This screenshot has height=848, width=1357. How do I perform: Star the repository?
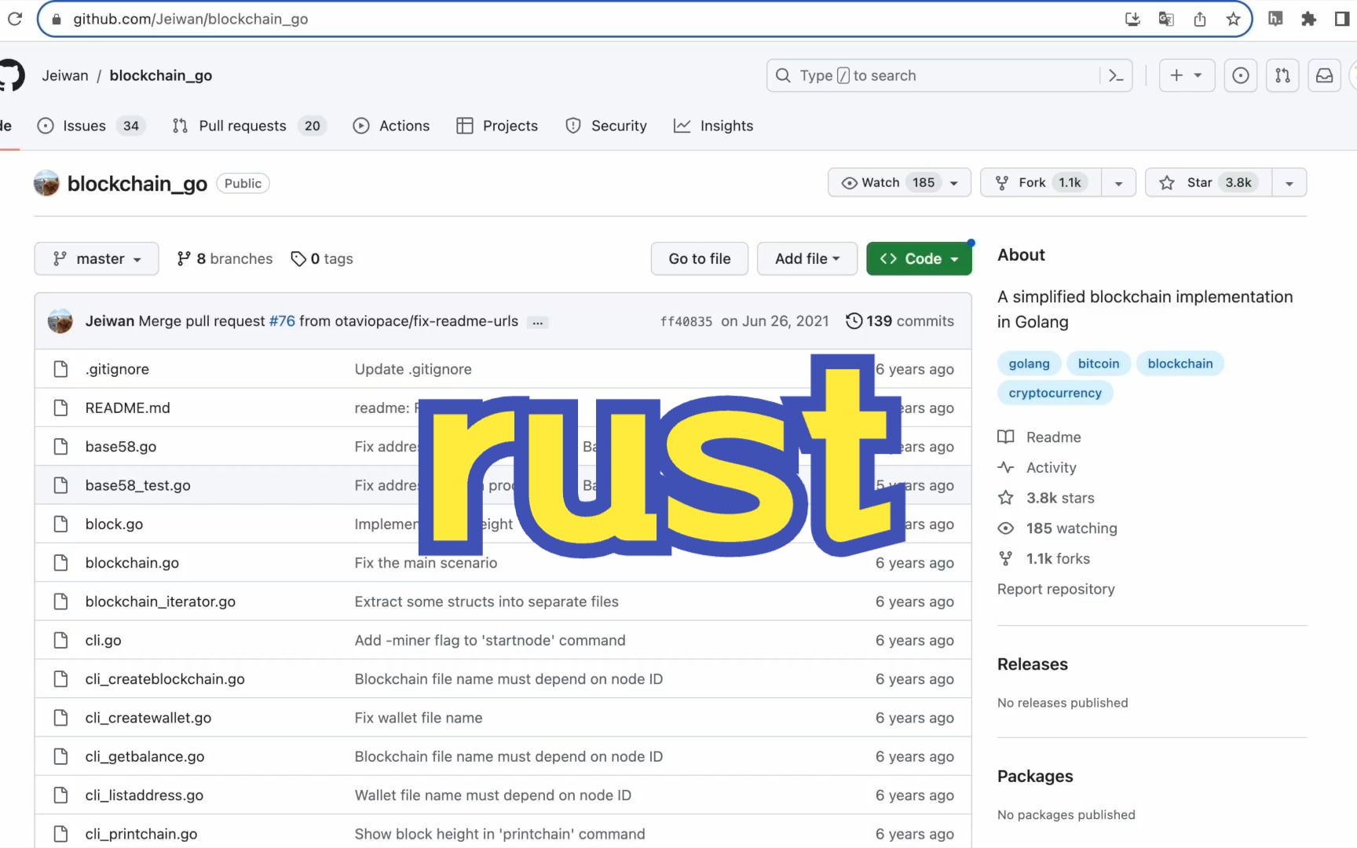1208,182
